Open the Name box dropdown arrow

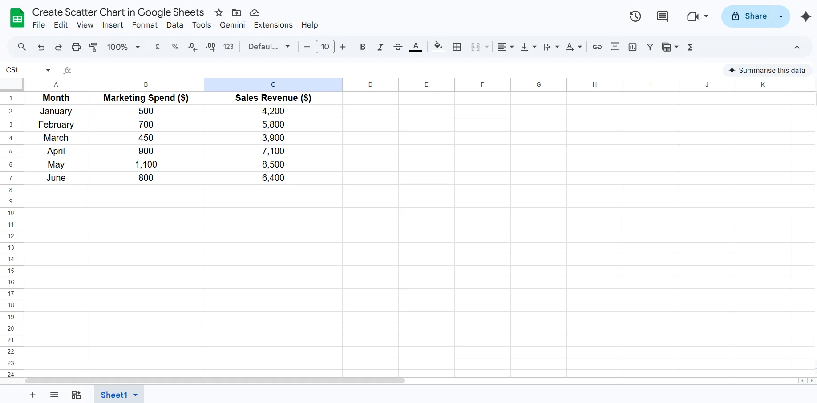point(48,70)
